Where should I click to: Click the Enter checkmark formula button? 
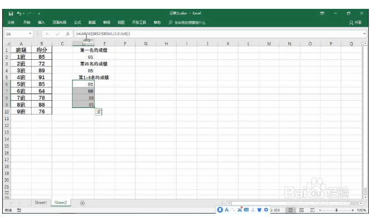tap(58, 34)
